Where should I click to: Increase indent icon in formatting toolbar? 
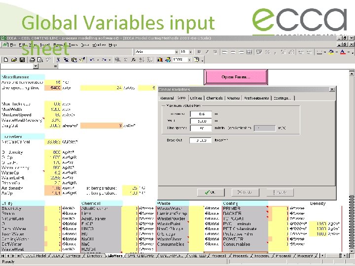309,52
